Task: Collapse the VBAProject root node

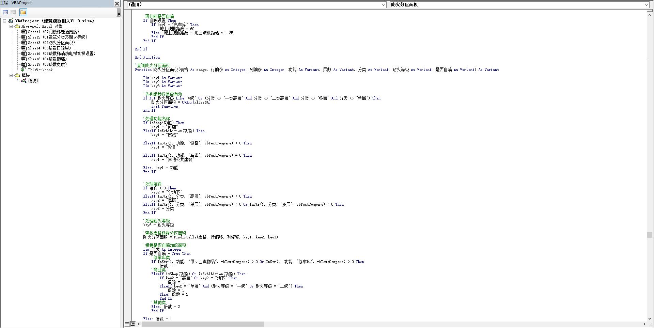Action: (x=4, y=21)
